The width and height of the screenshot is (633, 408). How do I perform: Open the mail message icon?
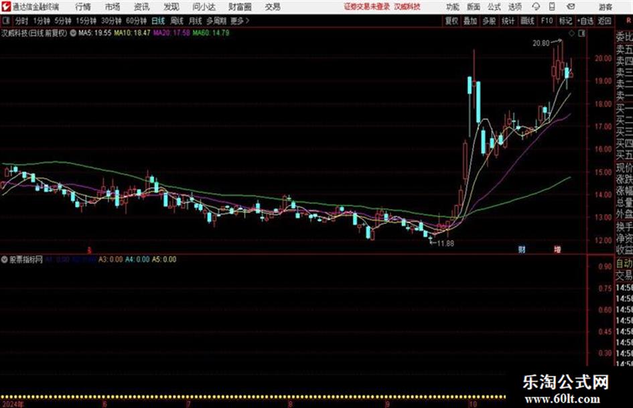(571, 7)
